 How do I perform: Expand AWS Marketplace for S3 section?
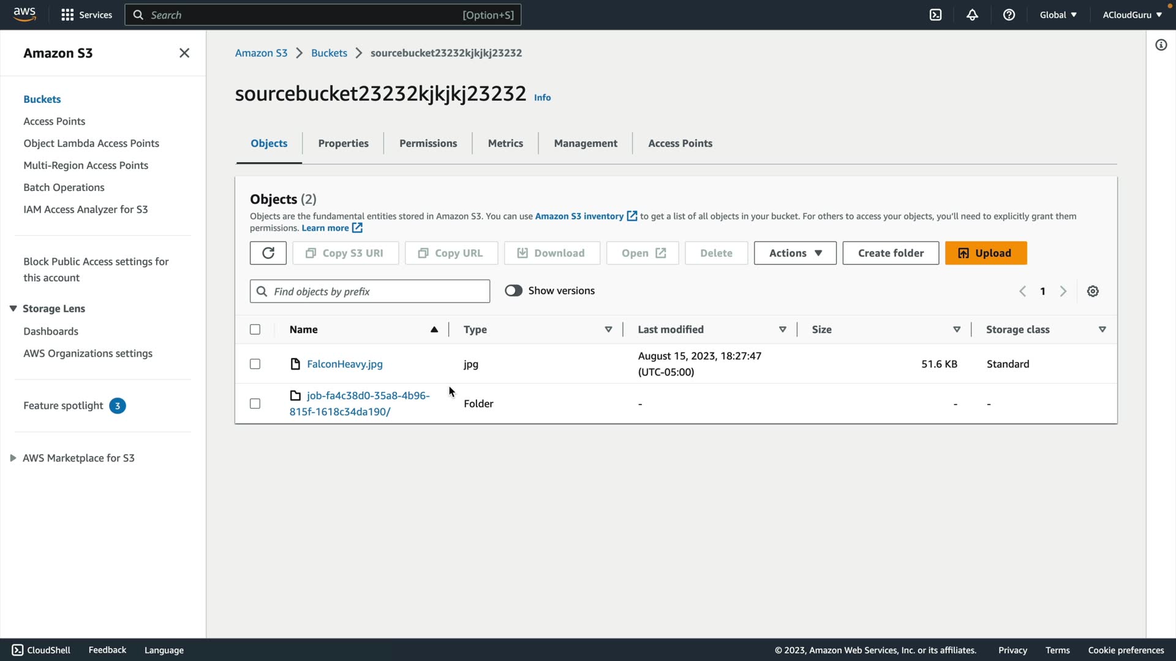[13, 458]
